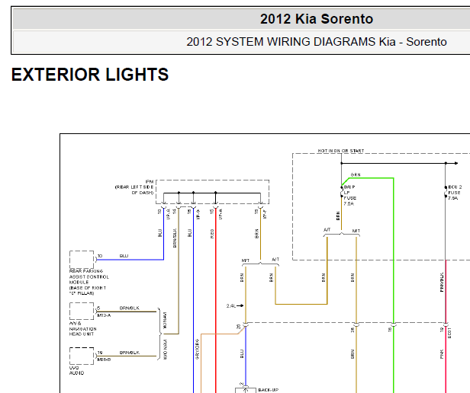Click "BRN/BLK" beside the M13-A connector
470x393 pixels.
(x=130, y=308)
